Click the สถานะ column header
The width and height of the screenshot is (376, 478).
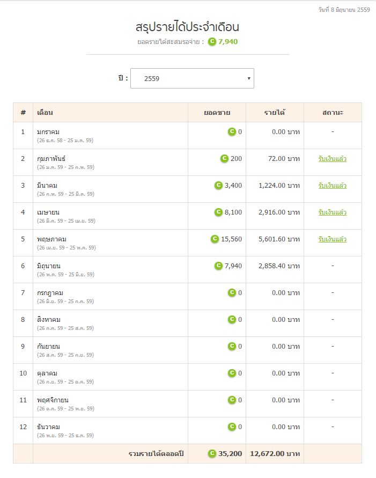click(x=333, y=113)
